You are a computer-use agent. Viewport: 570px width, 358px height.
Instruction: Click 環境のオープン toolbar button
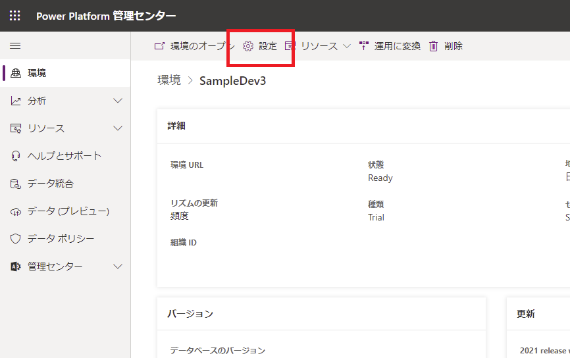(x=194, y=46)
